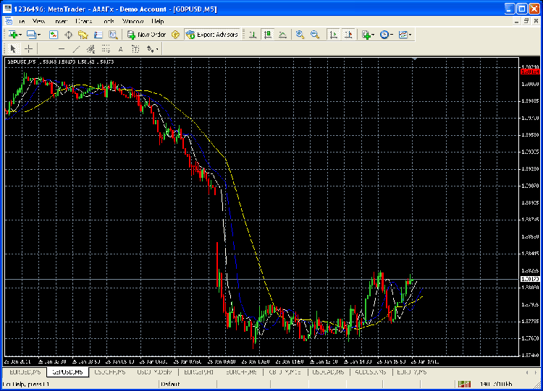Select the text label tool
The image size is (543, 391).
pyautogui.click(x=120, y=48)
